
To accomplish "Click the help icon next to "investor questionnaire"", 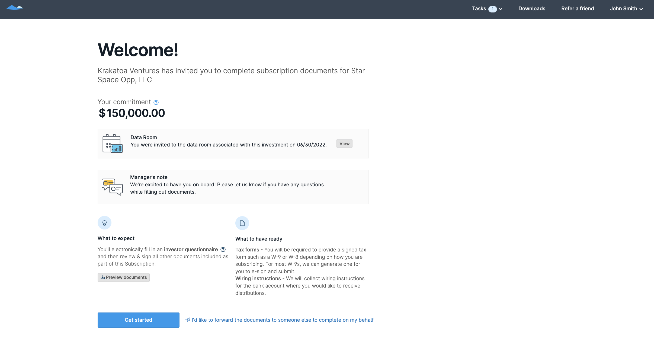I will point(223,250).
